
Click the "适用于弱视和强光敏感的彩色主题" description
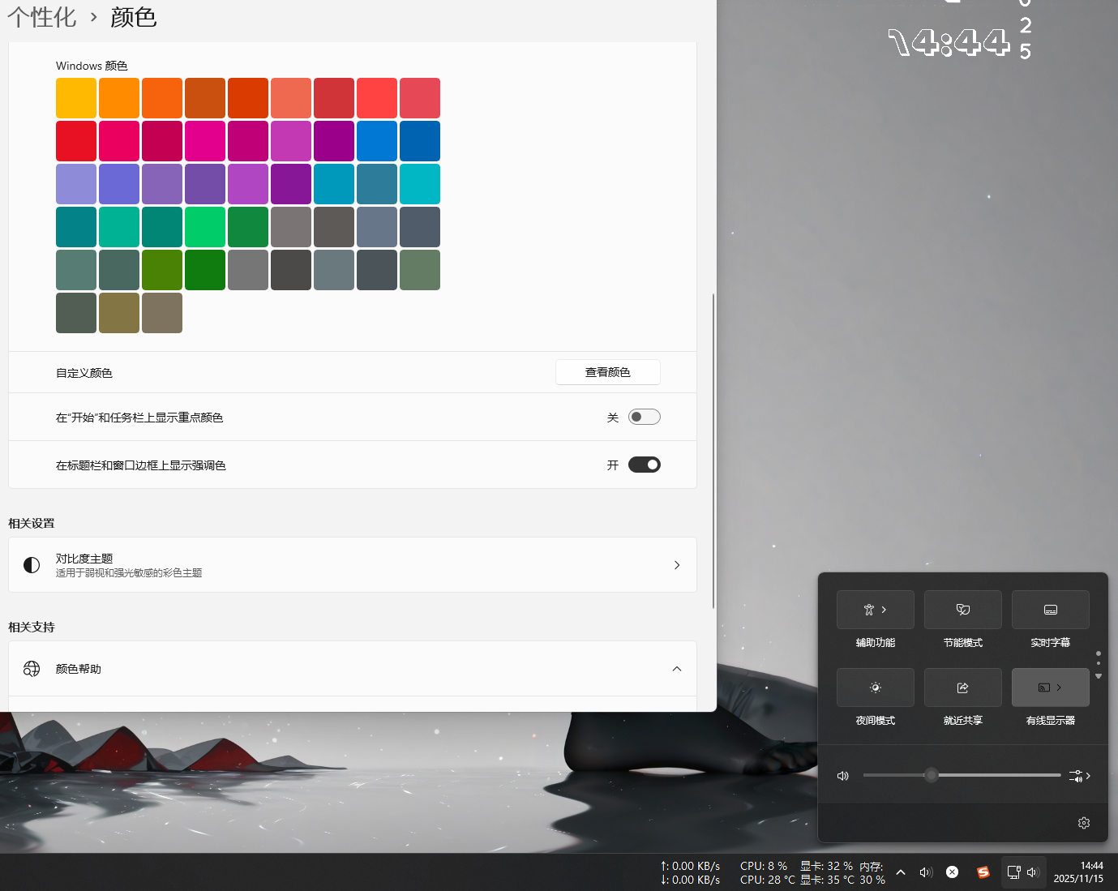[x=129, y=572]
